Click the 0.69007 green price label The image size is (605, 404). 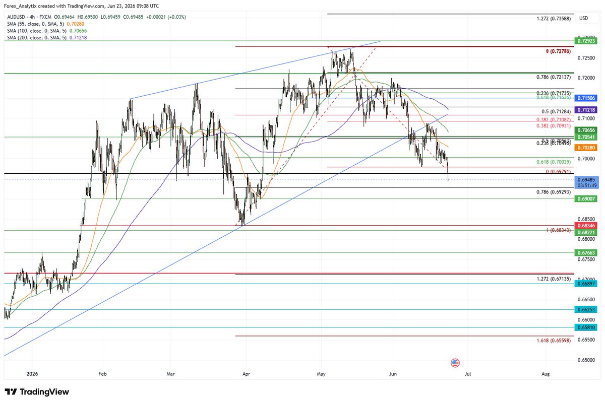586,198
